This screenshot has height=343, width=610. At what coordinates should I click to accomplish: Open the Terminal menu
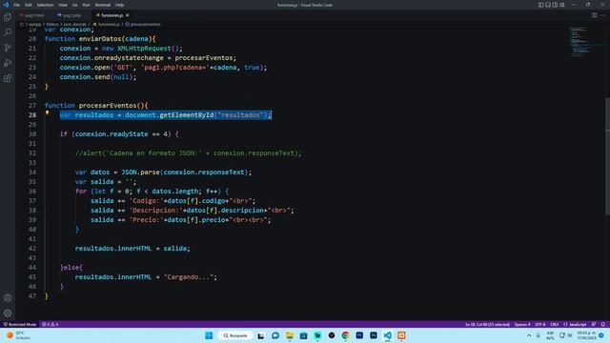click(103, 5)
